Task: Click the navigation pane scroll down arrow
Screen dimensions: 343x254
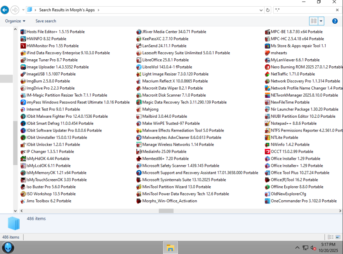Action: 15,211
